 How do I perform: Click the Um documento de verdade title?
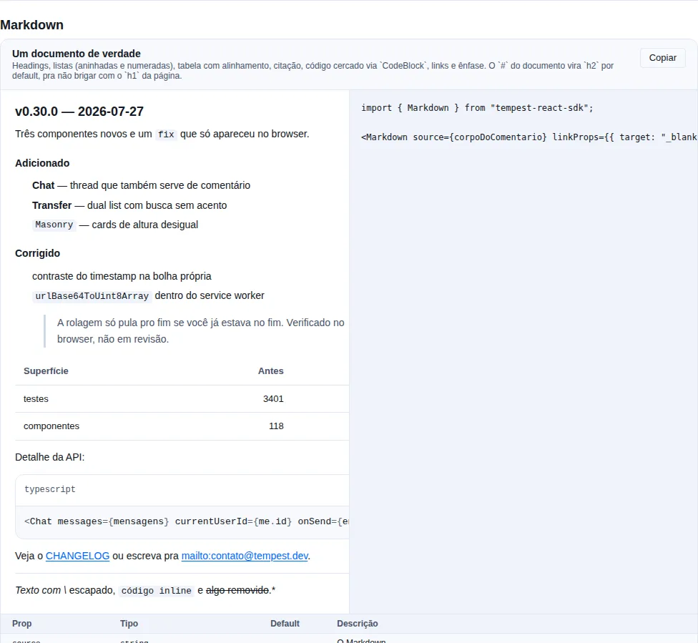(77, 54)
